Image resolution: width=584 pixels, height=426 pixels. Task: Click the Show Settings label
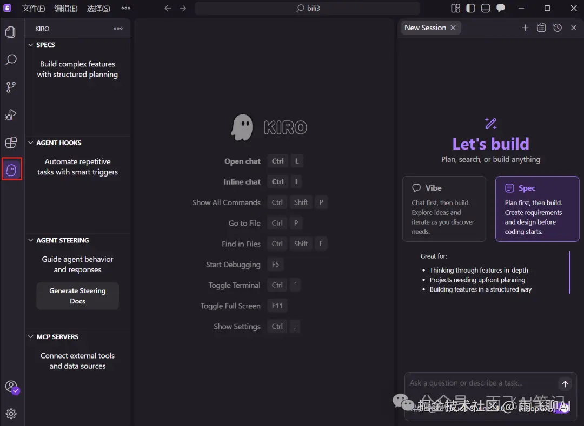[x=237, y=326]
